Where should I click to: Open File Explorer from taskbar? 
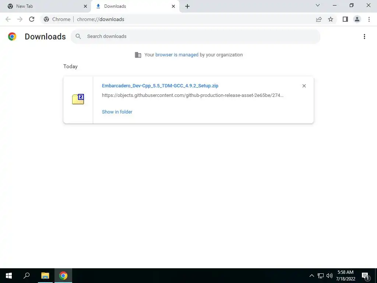click(45, 276)
